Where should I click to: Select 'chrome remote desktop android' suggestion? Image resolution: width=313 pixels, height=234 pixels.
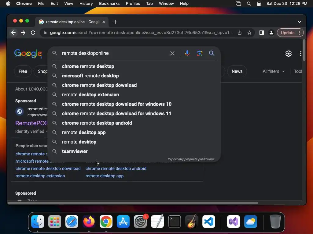tap(134, 123)
